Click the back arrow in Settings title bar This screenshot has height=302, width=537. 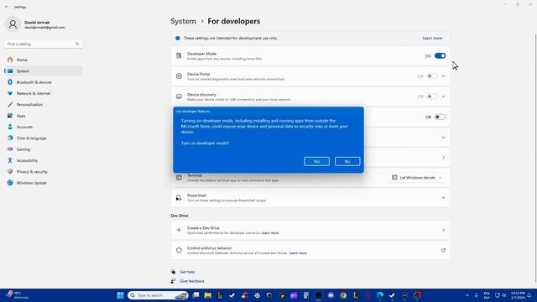(x=7, y=7)
